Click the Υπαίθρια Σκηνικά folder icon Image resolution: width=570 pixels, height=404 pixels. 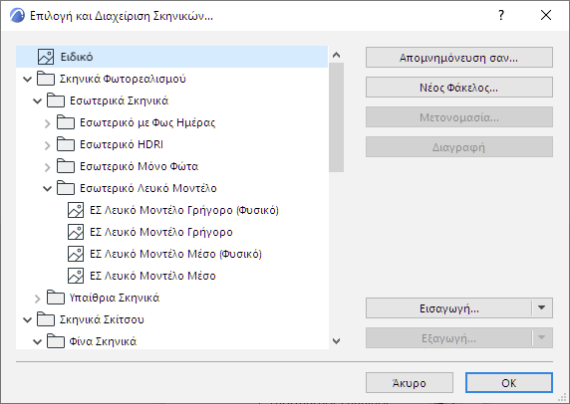tap(56, 298)
